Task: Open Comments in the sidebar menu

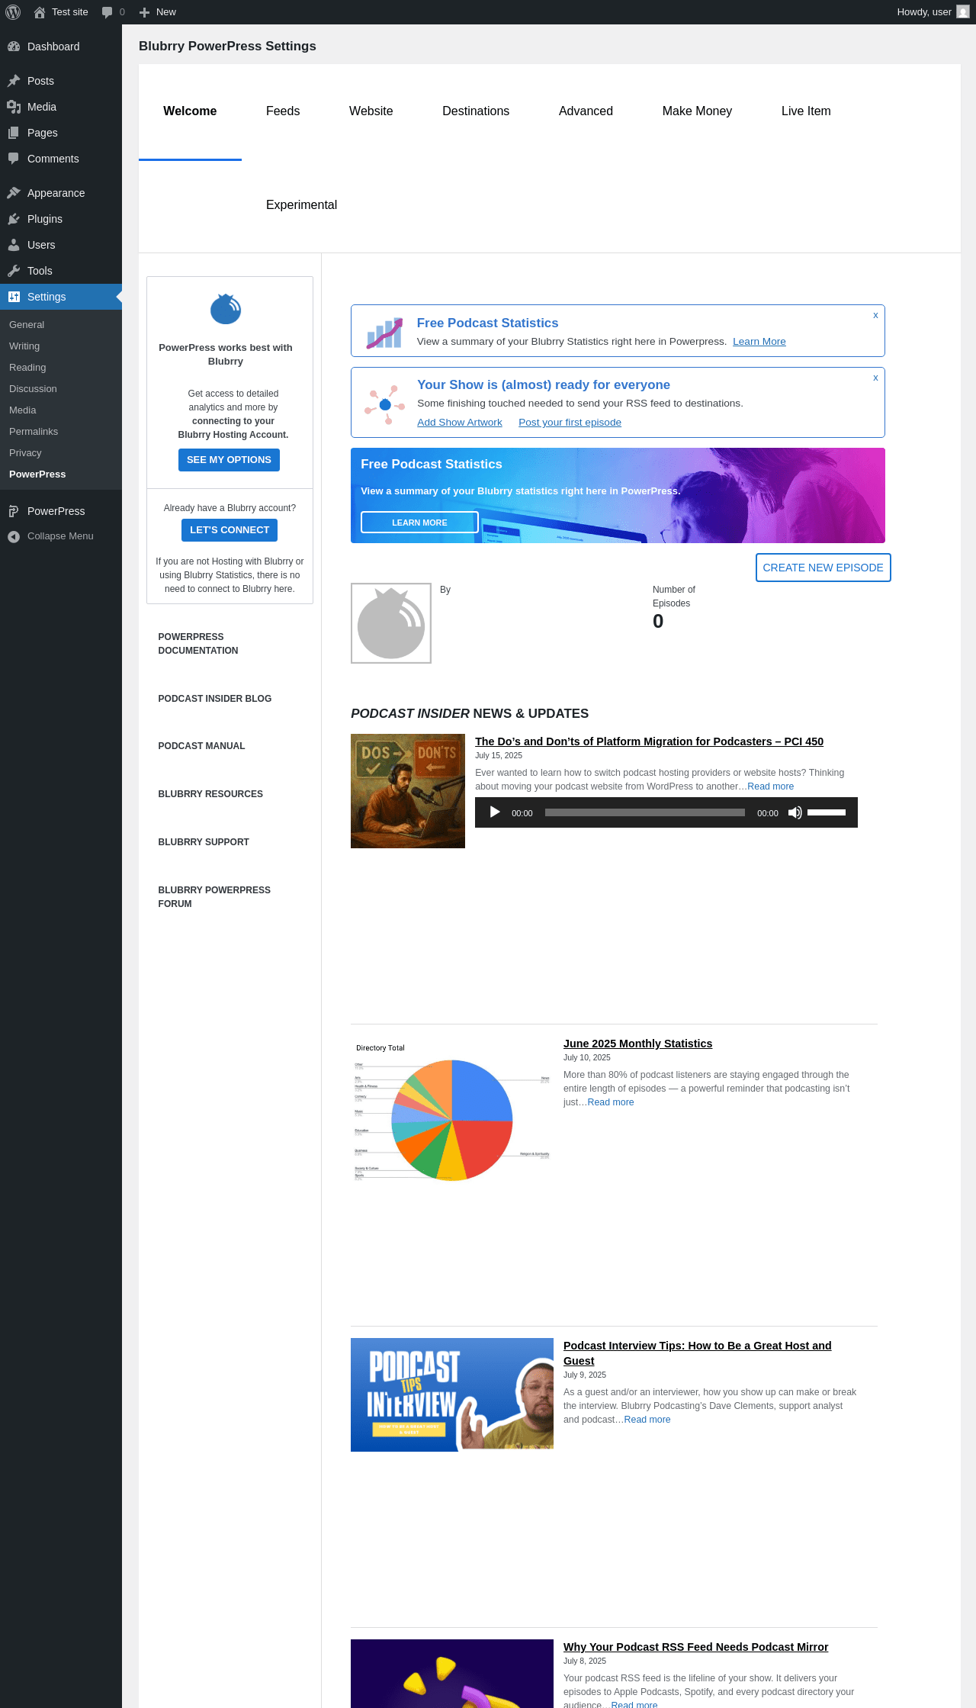Action: [61, 159]
